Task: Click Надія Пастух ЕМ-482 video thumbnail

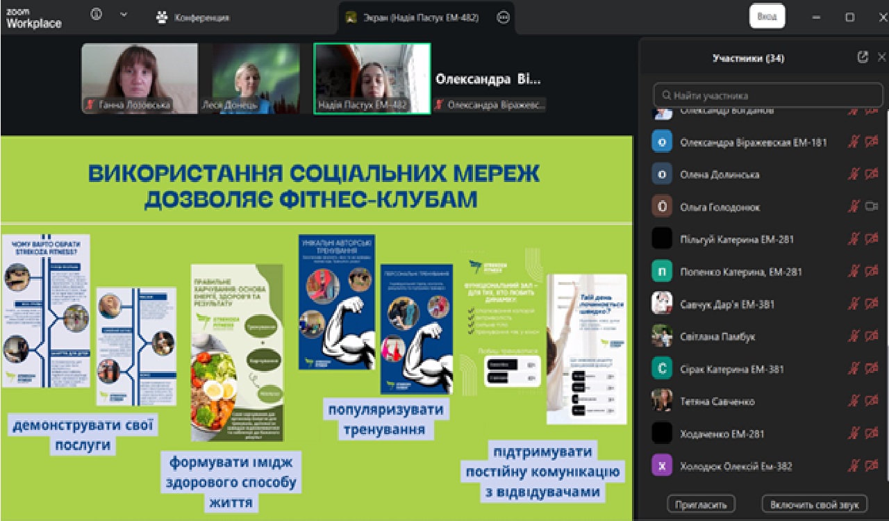Action: [x=372, y=78]
